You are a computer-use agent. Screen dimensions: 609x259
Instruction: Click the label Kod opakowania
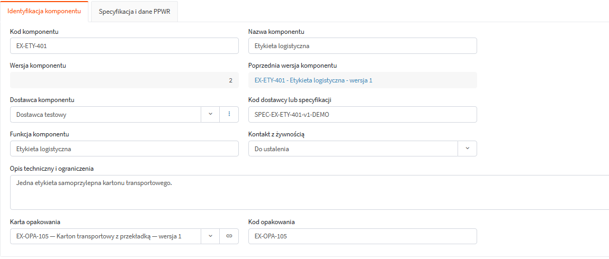pos(272,222)
